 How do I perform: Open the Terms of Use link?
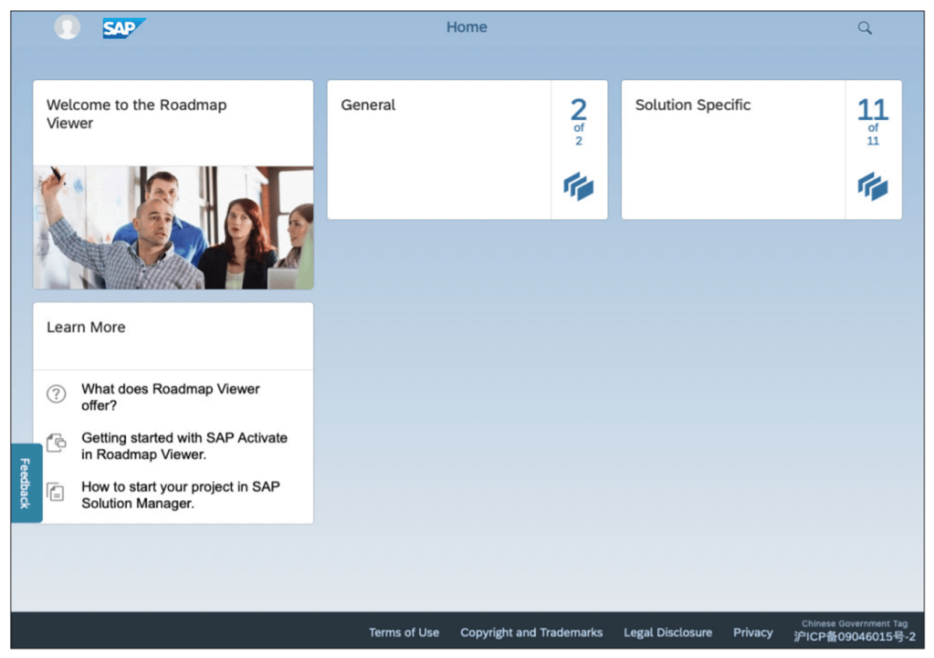point(404,632)
